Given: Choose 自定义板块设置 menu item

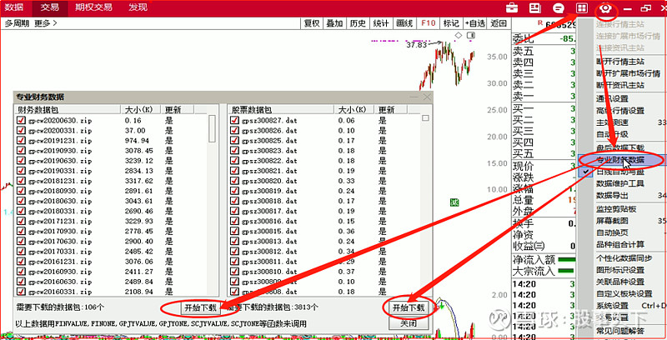Looking at the screenshot, I should tap(624, 293).
